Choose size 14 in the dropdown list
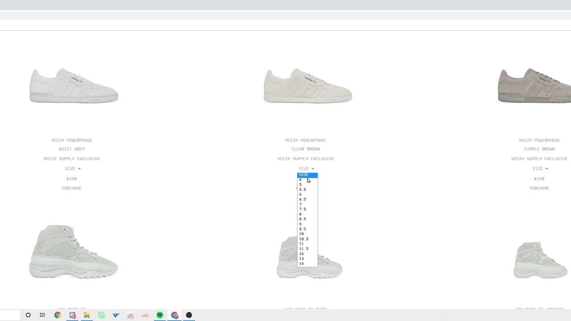The image size is (571, 321). point(307,263)
